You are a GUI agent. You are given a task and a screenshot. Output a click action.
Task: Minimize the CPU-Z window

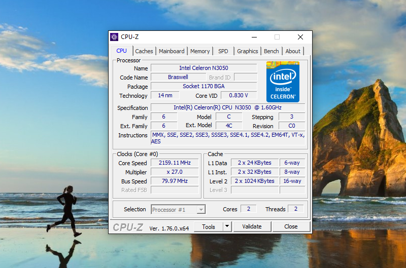click(x=254, y=37)
